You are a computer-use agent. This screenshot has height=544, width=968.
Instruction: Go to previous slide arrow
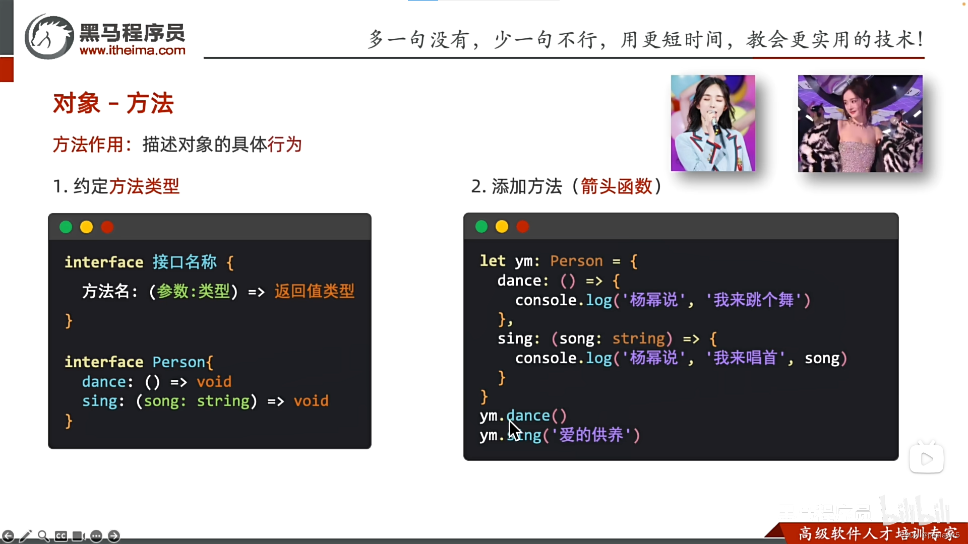coord(8,536)
